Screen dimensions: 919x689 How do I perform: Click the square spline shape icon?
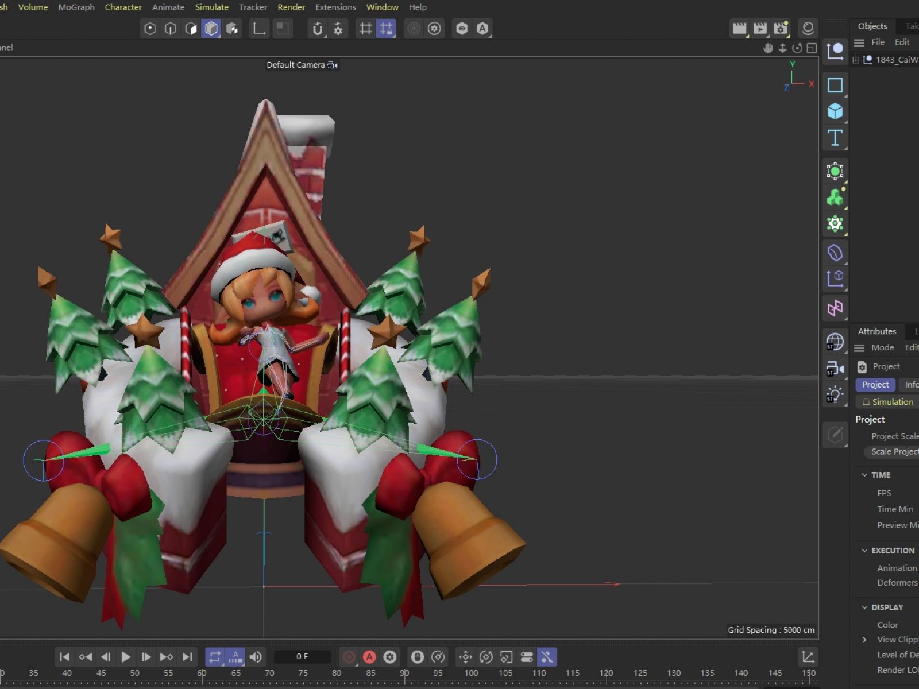click(835, 85)
